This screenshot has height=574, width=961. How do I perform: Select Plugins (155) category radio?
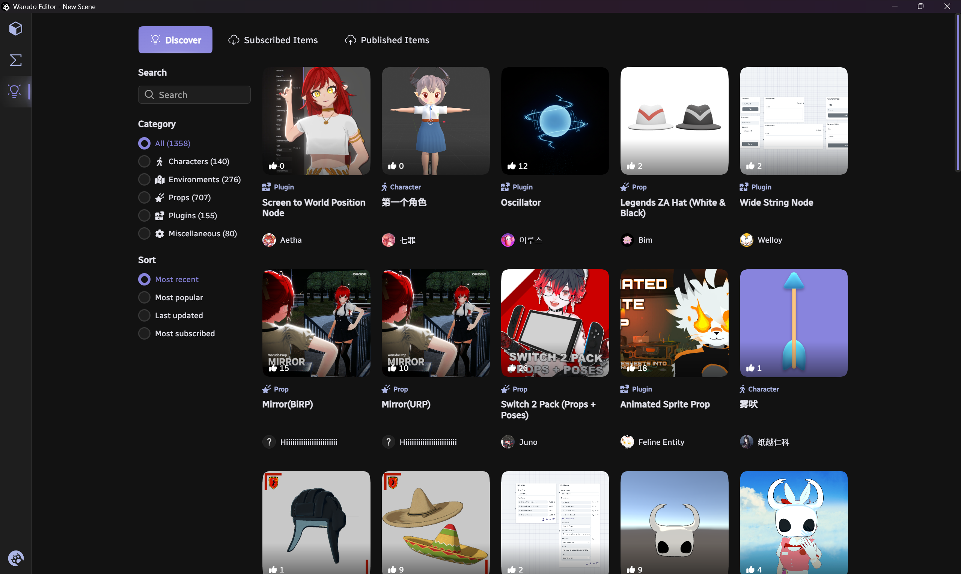click(x=144, y=216)
